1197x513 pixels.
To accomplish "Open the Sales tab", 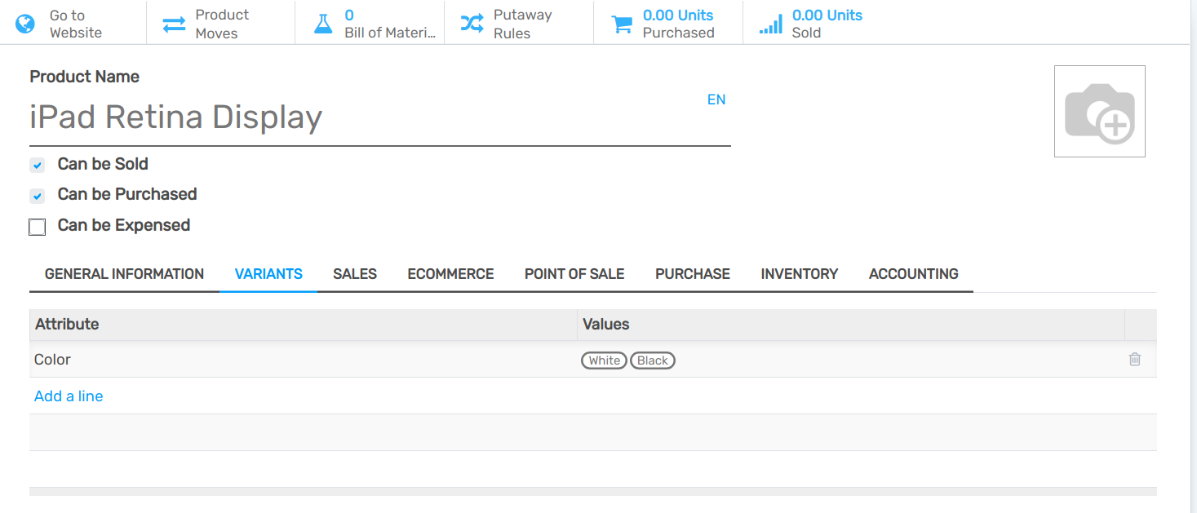I will (x=354, y=274).
